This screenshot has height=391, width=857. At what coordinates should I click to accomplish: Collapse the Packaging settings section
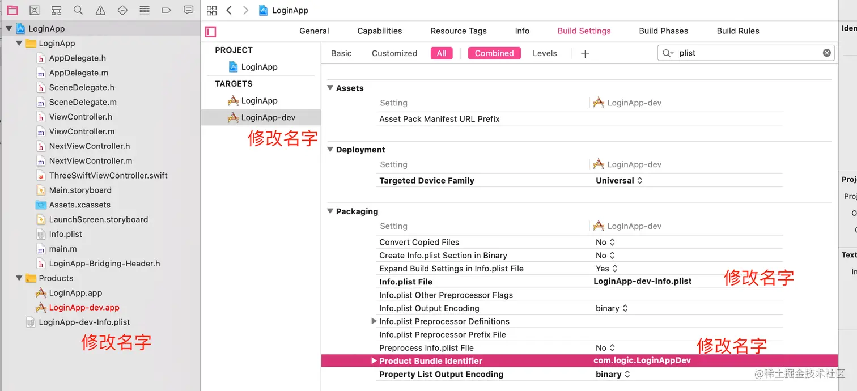point(330,211)
